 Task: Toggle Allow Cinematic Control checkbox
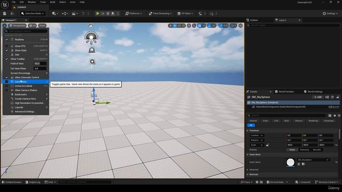pos(6,77)
